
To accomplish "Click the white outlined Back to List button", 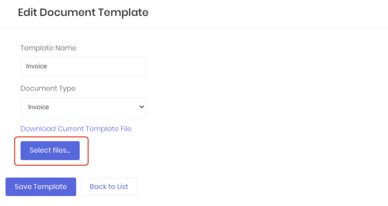I will click(109, 187).
